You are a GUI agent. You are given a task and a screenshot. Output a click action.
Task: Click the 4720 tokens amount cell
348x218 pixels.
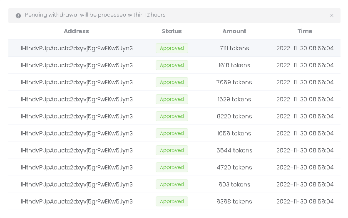234,167
